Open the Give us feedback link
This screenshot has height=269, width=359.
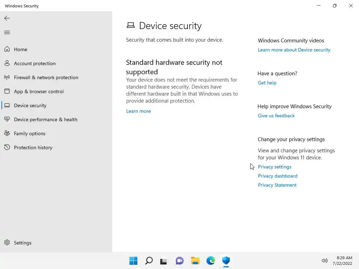coord(276,116)
